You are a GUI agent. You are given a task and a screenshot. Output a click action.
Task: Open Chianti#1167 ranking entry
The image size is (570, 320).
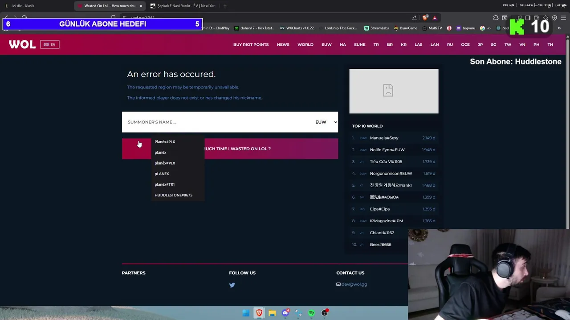(x=382, y=232)
